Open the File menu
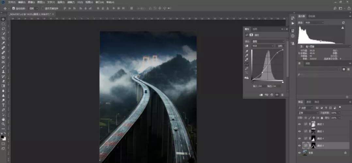The image size is (352, 163). click(x=12, y=2)
